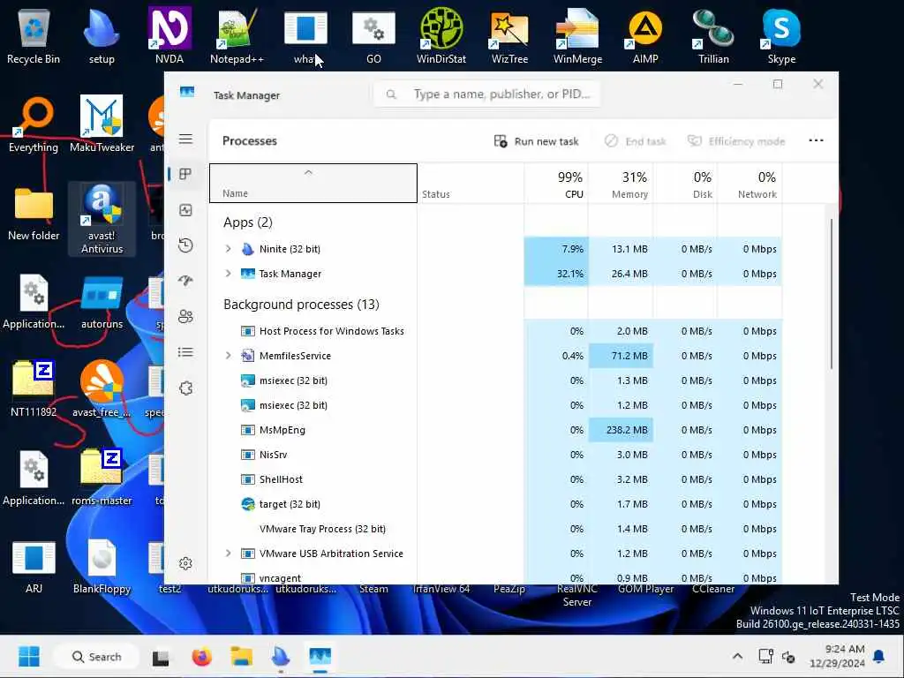This screenshot has height=678, width=904.
Task: Select the MakuTweaker desktop icon
Action: [x=102, y=124]
